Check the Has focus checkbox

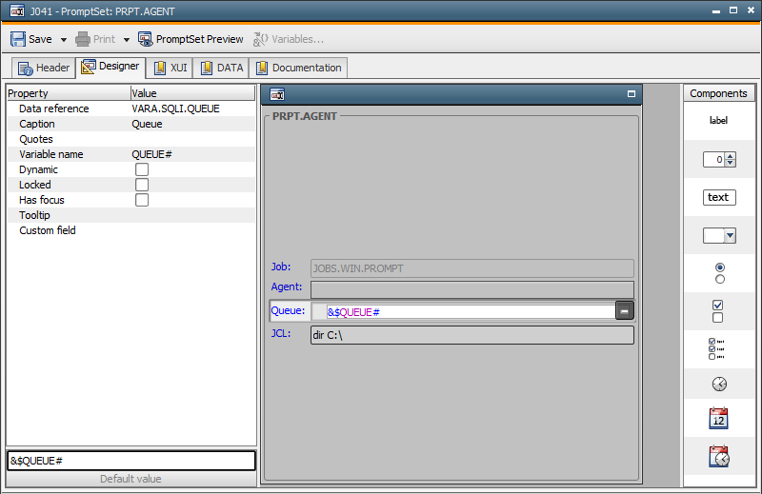coord(142,200)
